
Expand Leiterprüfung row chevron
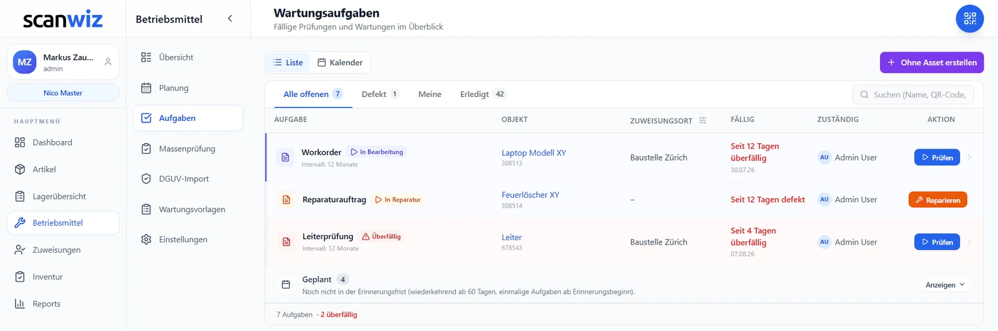(969, 242)
